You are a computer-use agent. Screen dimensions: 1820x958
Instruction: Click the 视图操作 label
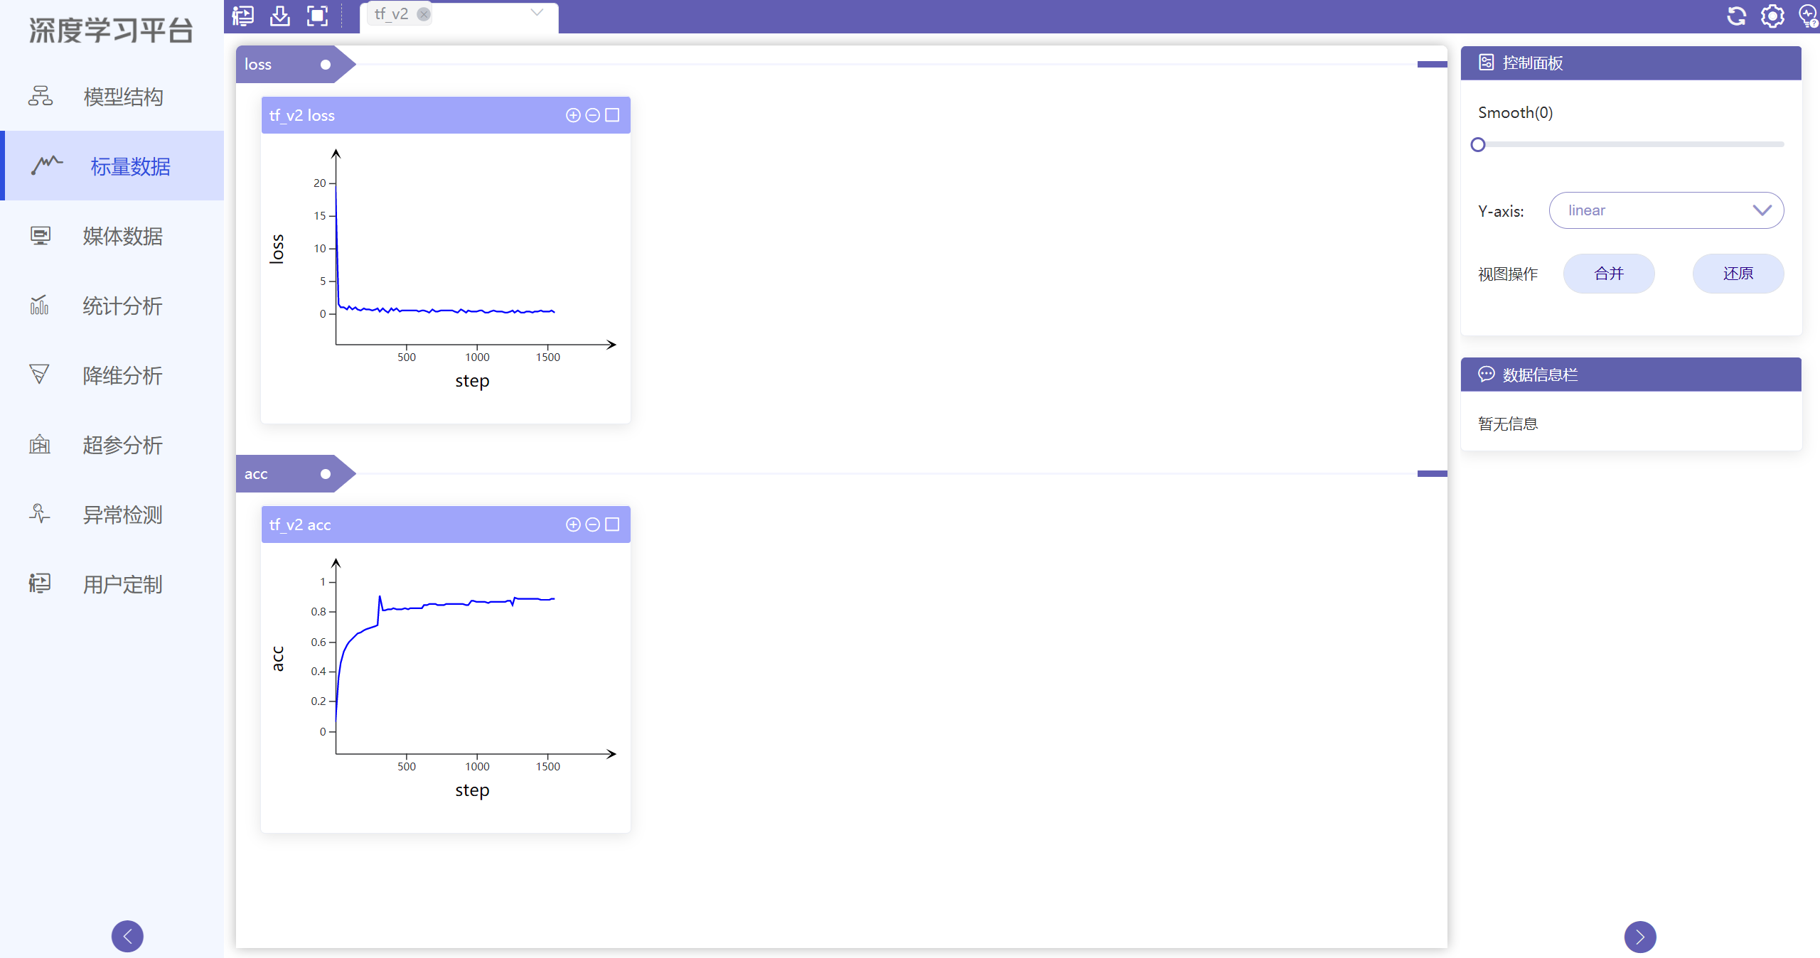pos(1508,274)
